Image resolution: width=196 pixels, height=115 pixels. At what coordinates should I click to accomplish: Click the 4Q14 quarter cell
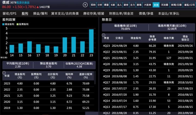(x=106, y=101)
